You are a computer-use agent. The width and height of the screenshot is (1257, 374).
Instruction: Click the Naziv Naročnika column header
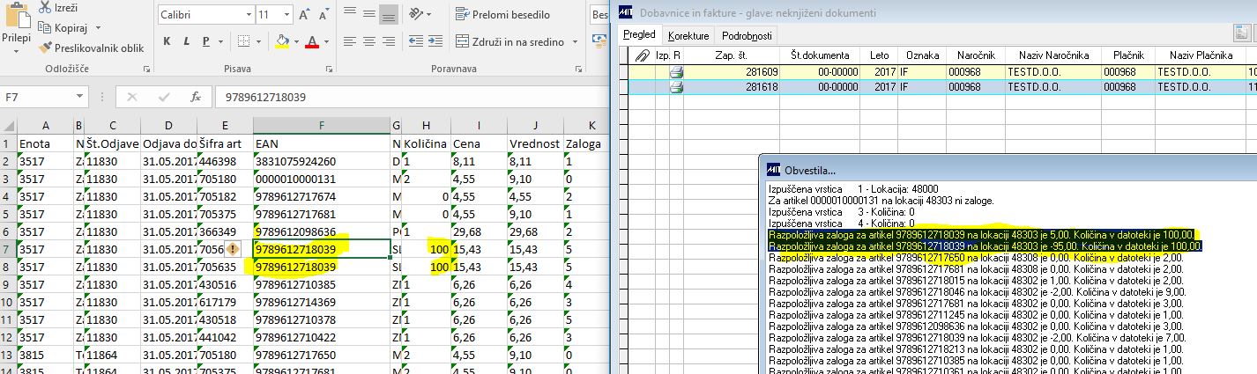(x=1053, y=55)
